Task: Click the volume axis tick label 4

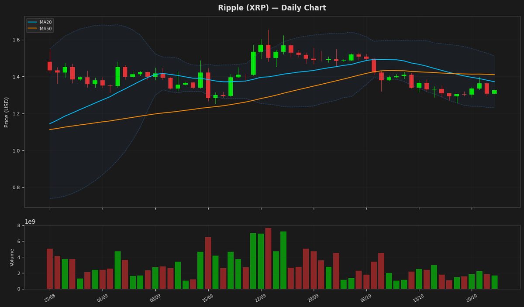Action: pos(19,257)
